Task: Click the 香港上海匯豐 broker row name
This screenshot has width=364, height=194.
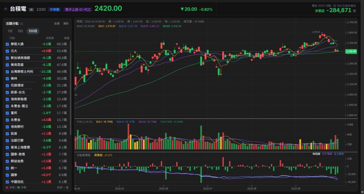Action: pyautogui.click(x=20, y=147)
